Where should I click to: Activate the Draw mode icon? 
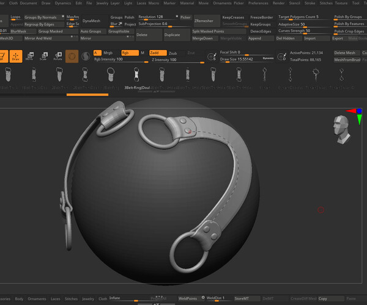16,56
